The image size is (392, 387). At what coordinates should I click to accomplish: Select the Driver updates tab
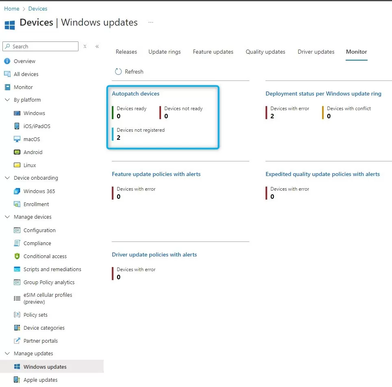pos(316,52)
